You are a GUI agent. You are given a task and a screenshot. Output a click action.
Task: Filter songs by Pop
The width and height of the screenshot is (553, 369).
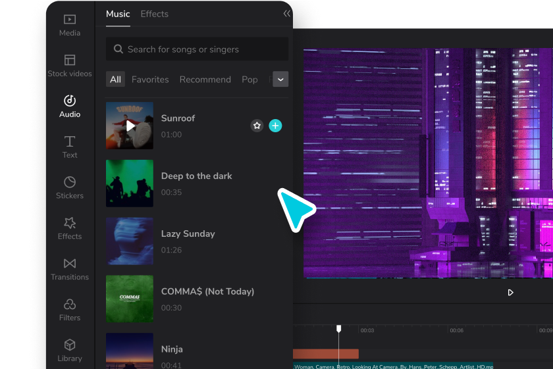click(250, 80)
